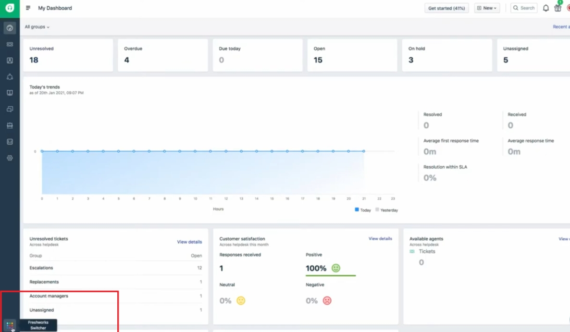Open View details for Unresolved tickets
570x332 pixels.
(x=189, y=242)
